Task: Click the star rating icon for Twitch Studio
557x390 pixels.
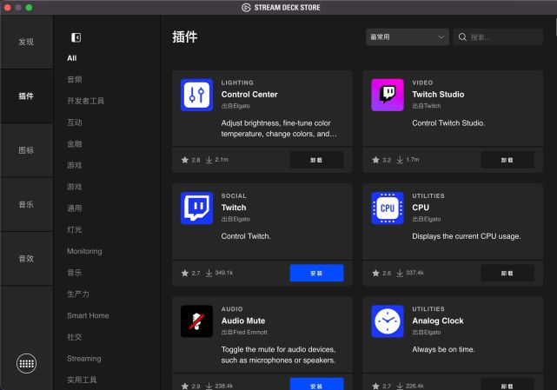Action: click(375, 160)
